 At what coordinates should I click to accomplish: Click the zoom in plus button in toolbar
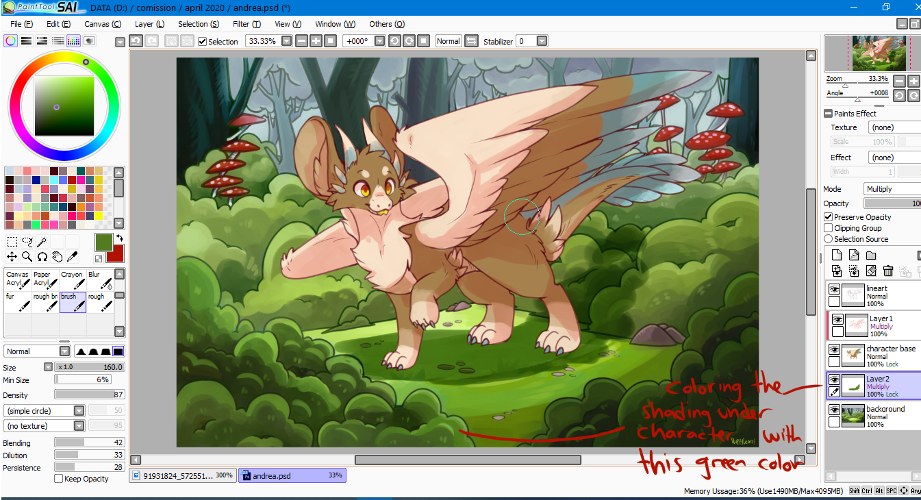point(316,41)
